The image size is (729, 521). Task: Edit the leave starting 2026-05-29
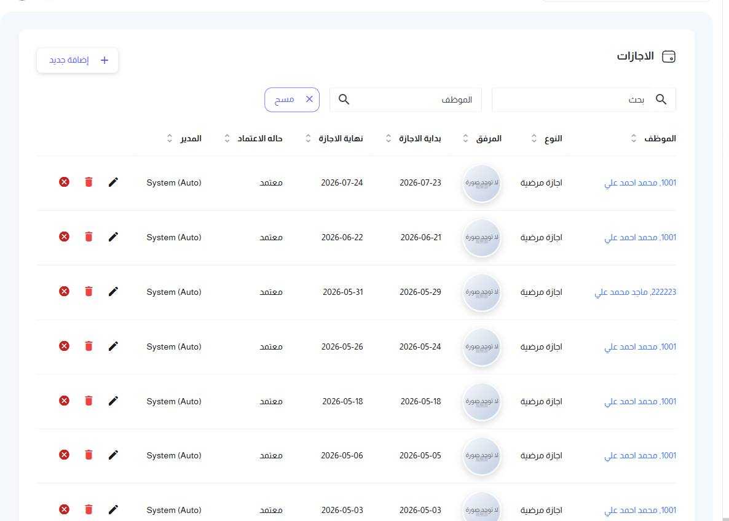coord(113,291)
